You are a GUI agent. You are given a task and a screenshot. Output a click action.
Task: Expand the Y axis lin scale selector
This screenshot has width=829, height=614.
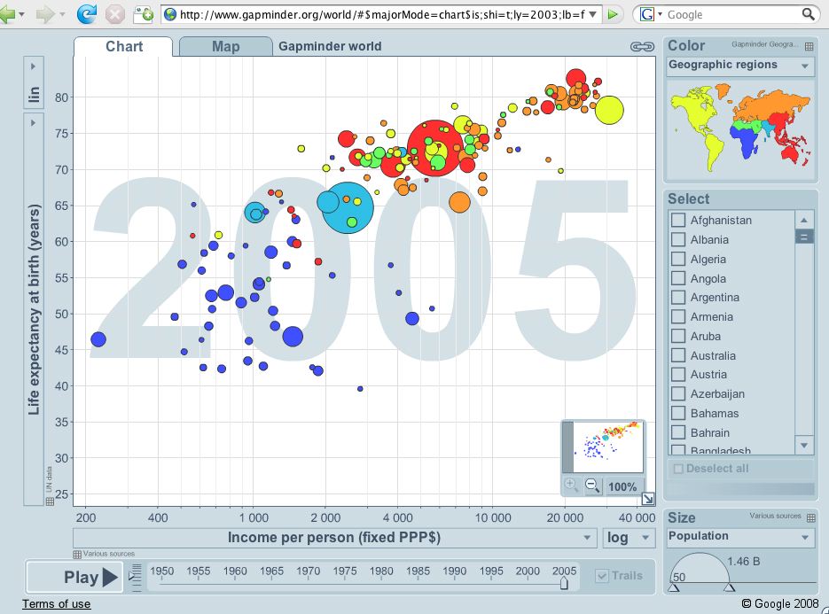(x=34, y=82)
